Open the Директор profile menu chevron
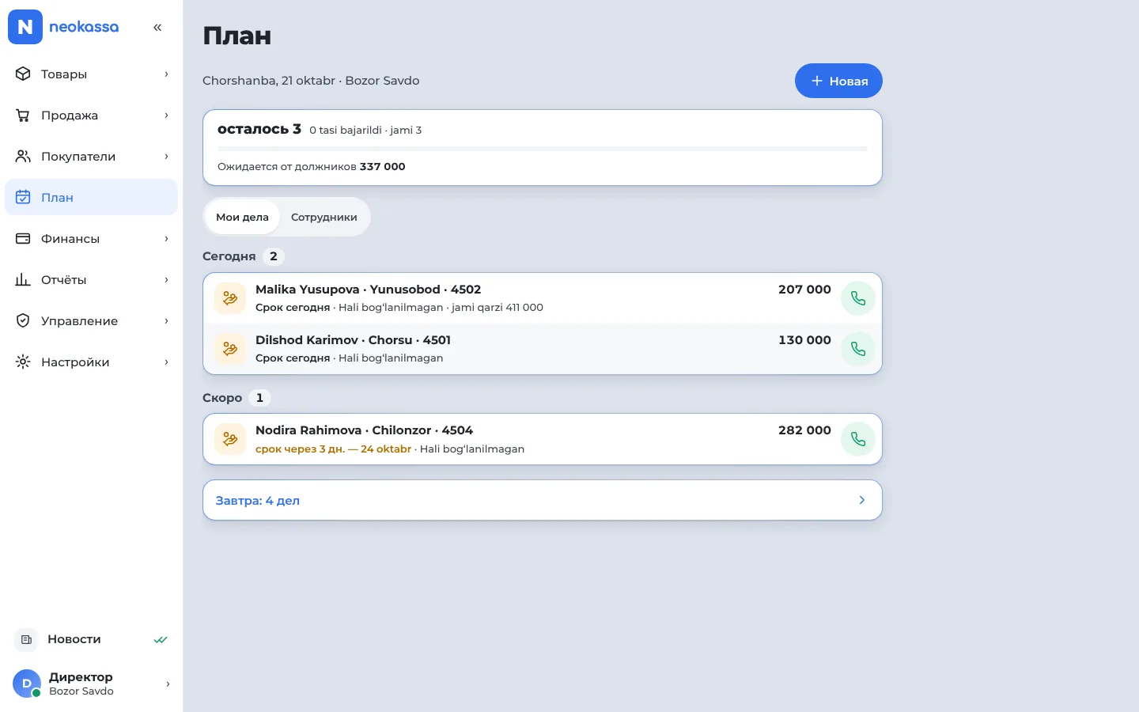Image resolution: width=1139 pixels, height=712 pixels. tap(168, 684)
